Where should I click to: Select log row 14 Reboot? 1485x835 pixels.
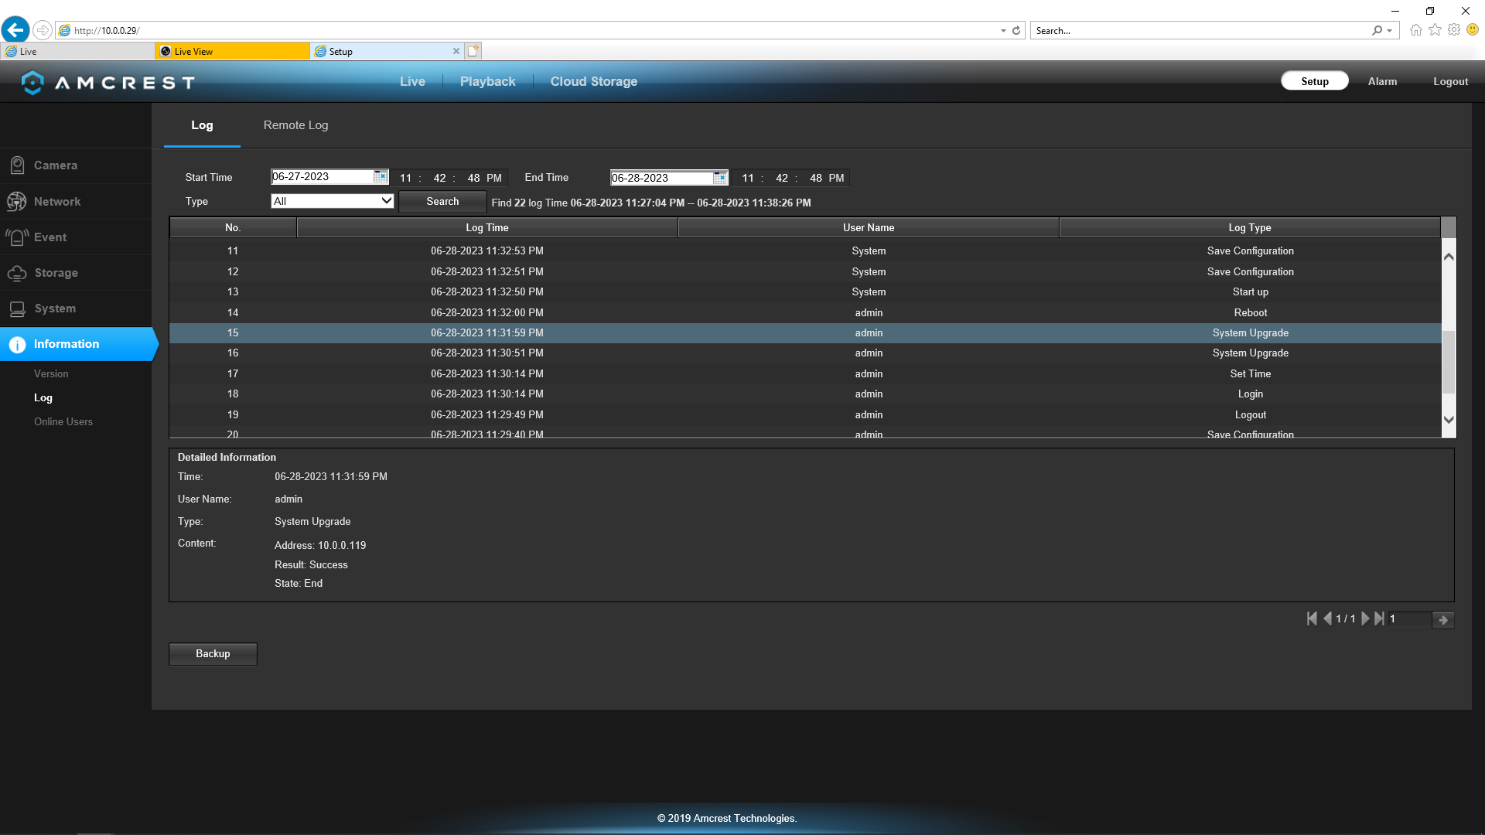(805, 313)
